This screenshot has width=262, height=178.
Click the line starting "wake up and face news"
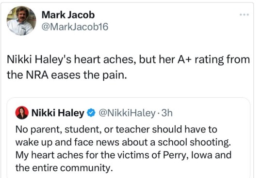(123, 142)
